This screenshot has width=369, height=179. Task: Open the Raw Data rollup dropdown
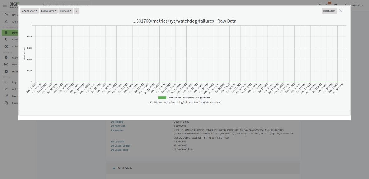66,11
